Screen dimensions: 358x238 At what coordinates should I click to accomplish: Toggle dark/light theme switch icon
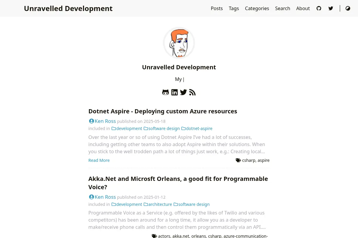348,8
